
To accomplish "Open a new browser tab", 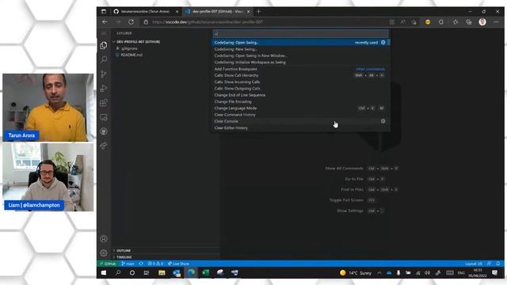I will click(x=258, y=11).
